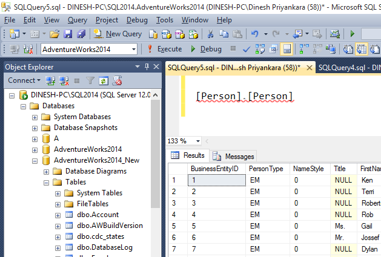Click the New Project toolbar icon

(x=15, y=34)
